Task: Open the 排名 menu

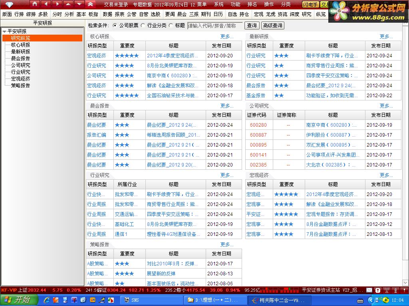Action: [252, 4]
